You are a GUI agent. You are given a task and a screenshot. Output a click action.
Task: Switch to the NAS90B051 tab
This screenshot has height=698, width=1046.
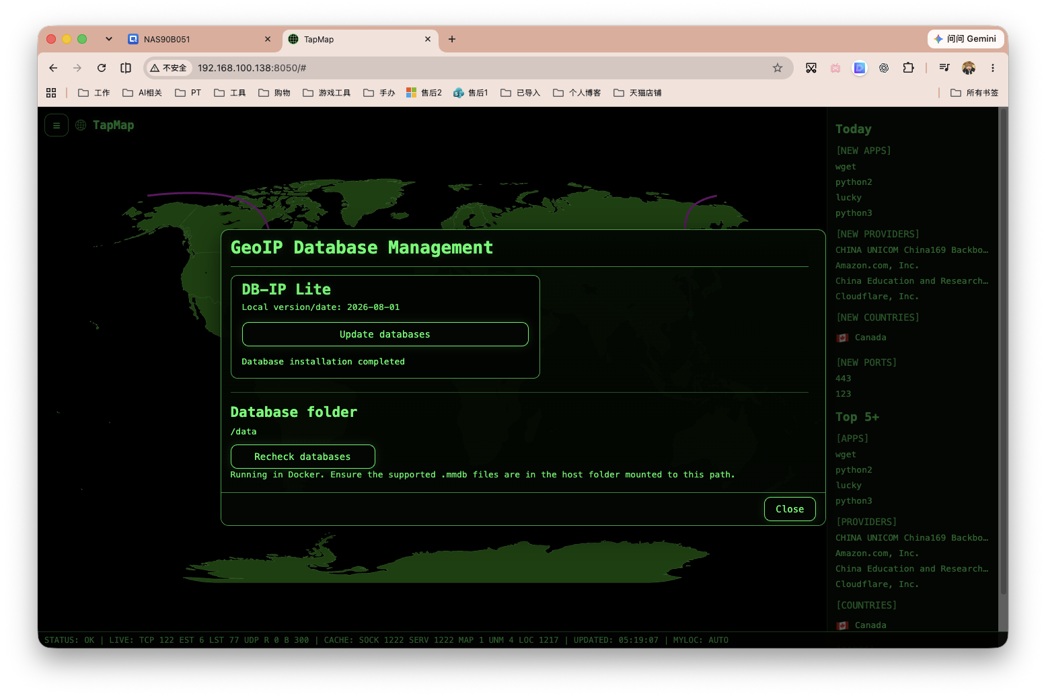(x=200, y=39)
